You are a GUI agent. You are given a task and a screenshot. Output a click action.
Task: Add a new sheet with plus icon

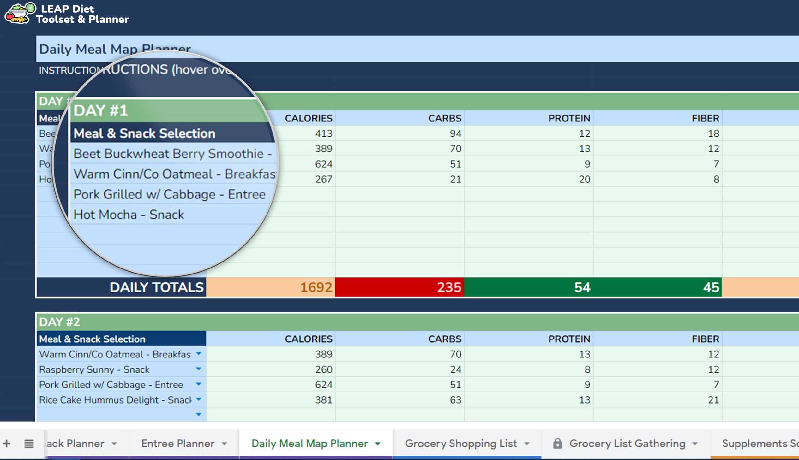[x=7, y=444]
